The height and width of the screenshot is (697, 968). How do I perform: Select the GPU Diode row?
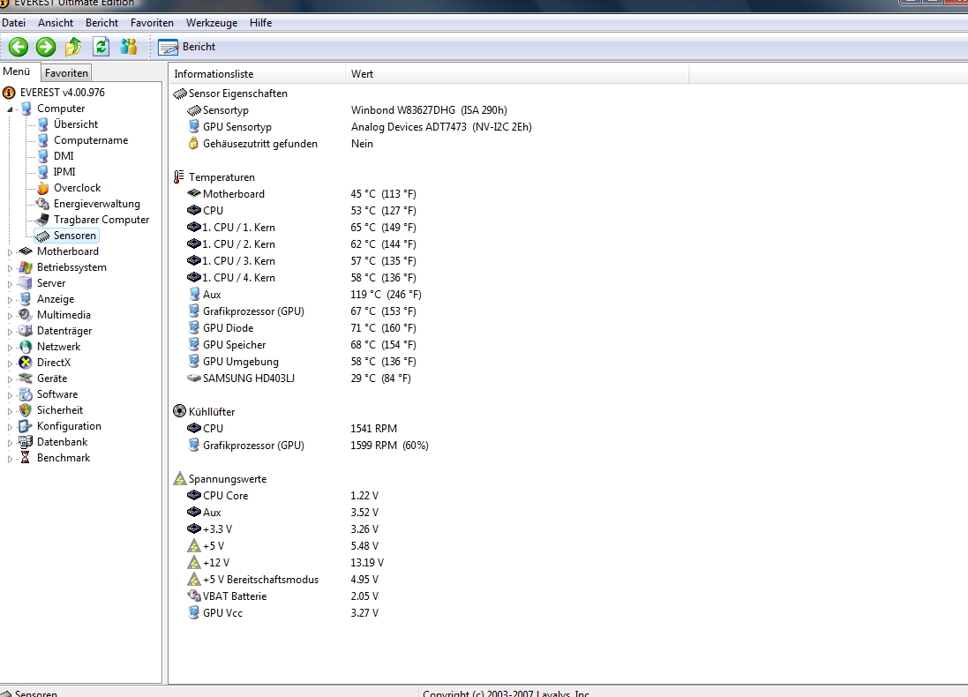click(x=303, y=328)
